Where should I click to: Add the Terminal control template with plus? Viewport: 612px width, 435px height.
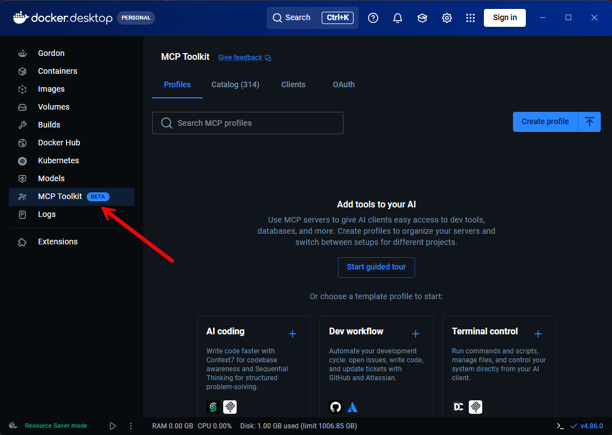(538, 334)
